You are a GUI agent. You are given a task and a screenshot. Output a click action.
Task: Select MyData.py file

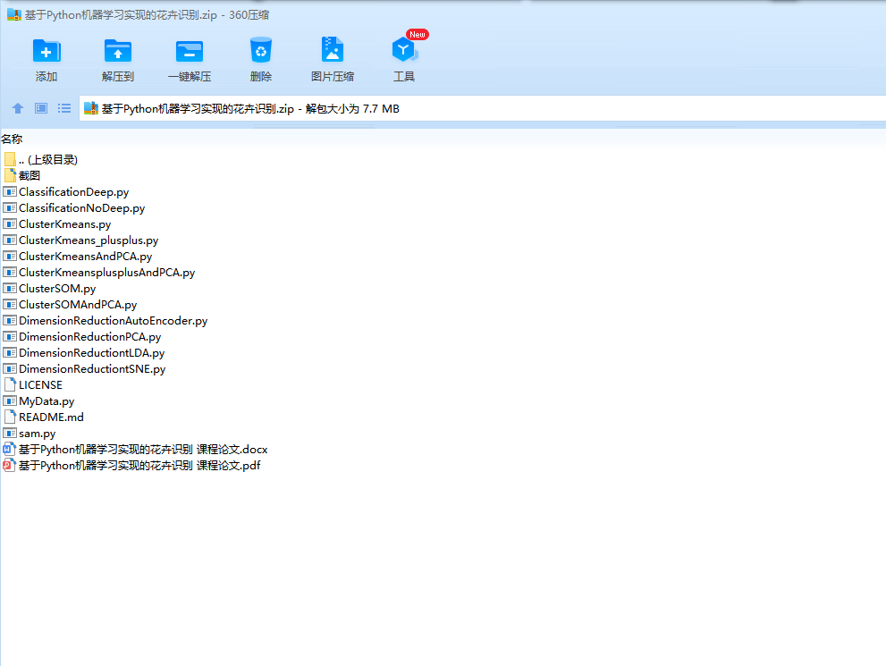[x=39, y=401]
